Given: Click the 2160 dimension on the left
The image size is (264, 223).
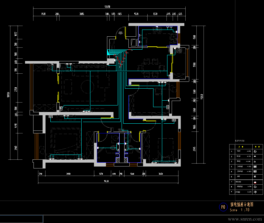Looking at the screenshot, I should point(16,148).
